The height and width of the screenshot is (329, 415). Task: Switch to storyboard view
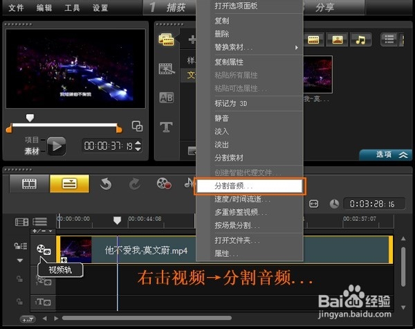click(29, 184)
